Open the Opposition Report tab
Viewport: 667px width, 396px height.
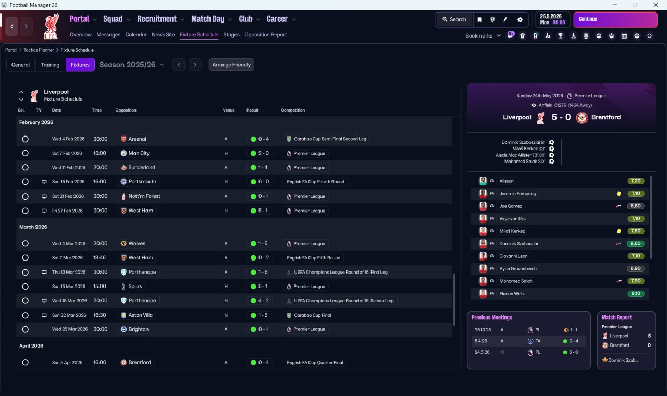click(x=266, y=35)
